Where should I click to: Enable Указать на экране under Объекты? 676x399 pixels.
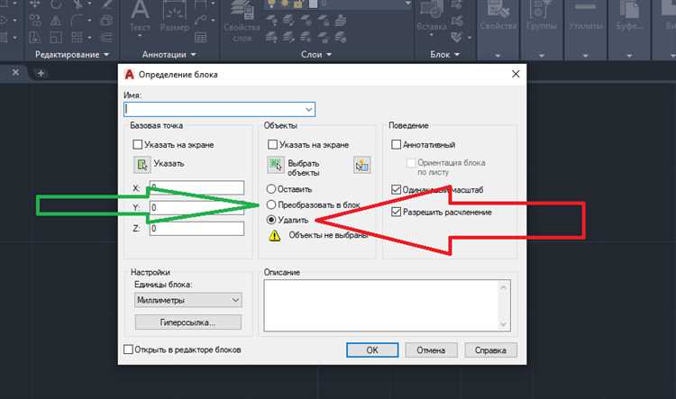pyautogui.click(x=272, y=144)
